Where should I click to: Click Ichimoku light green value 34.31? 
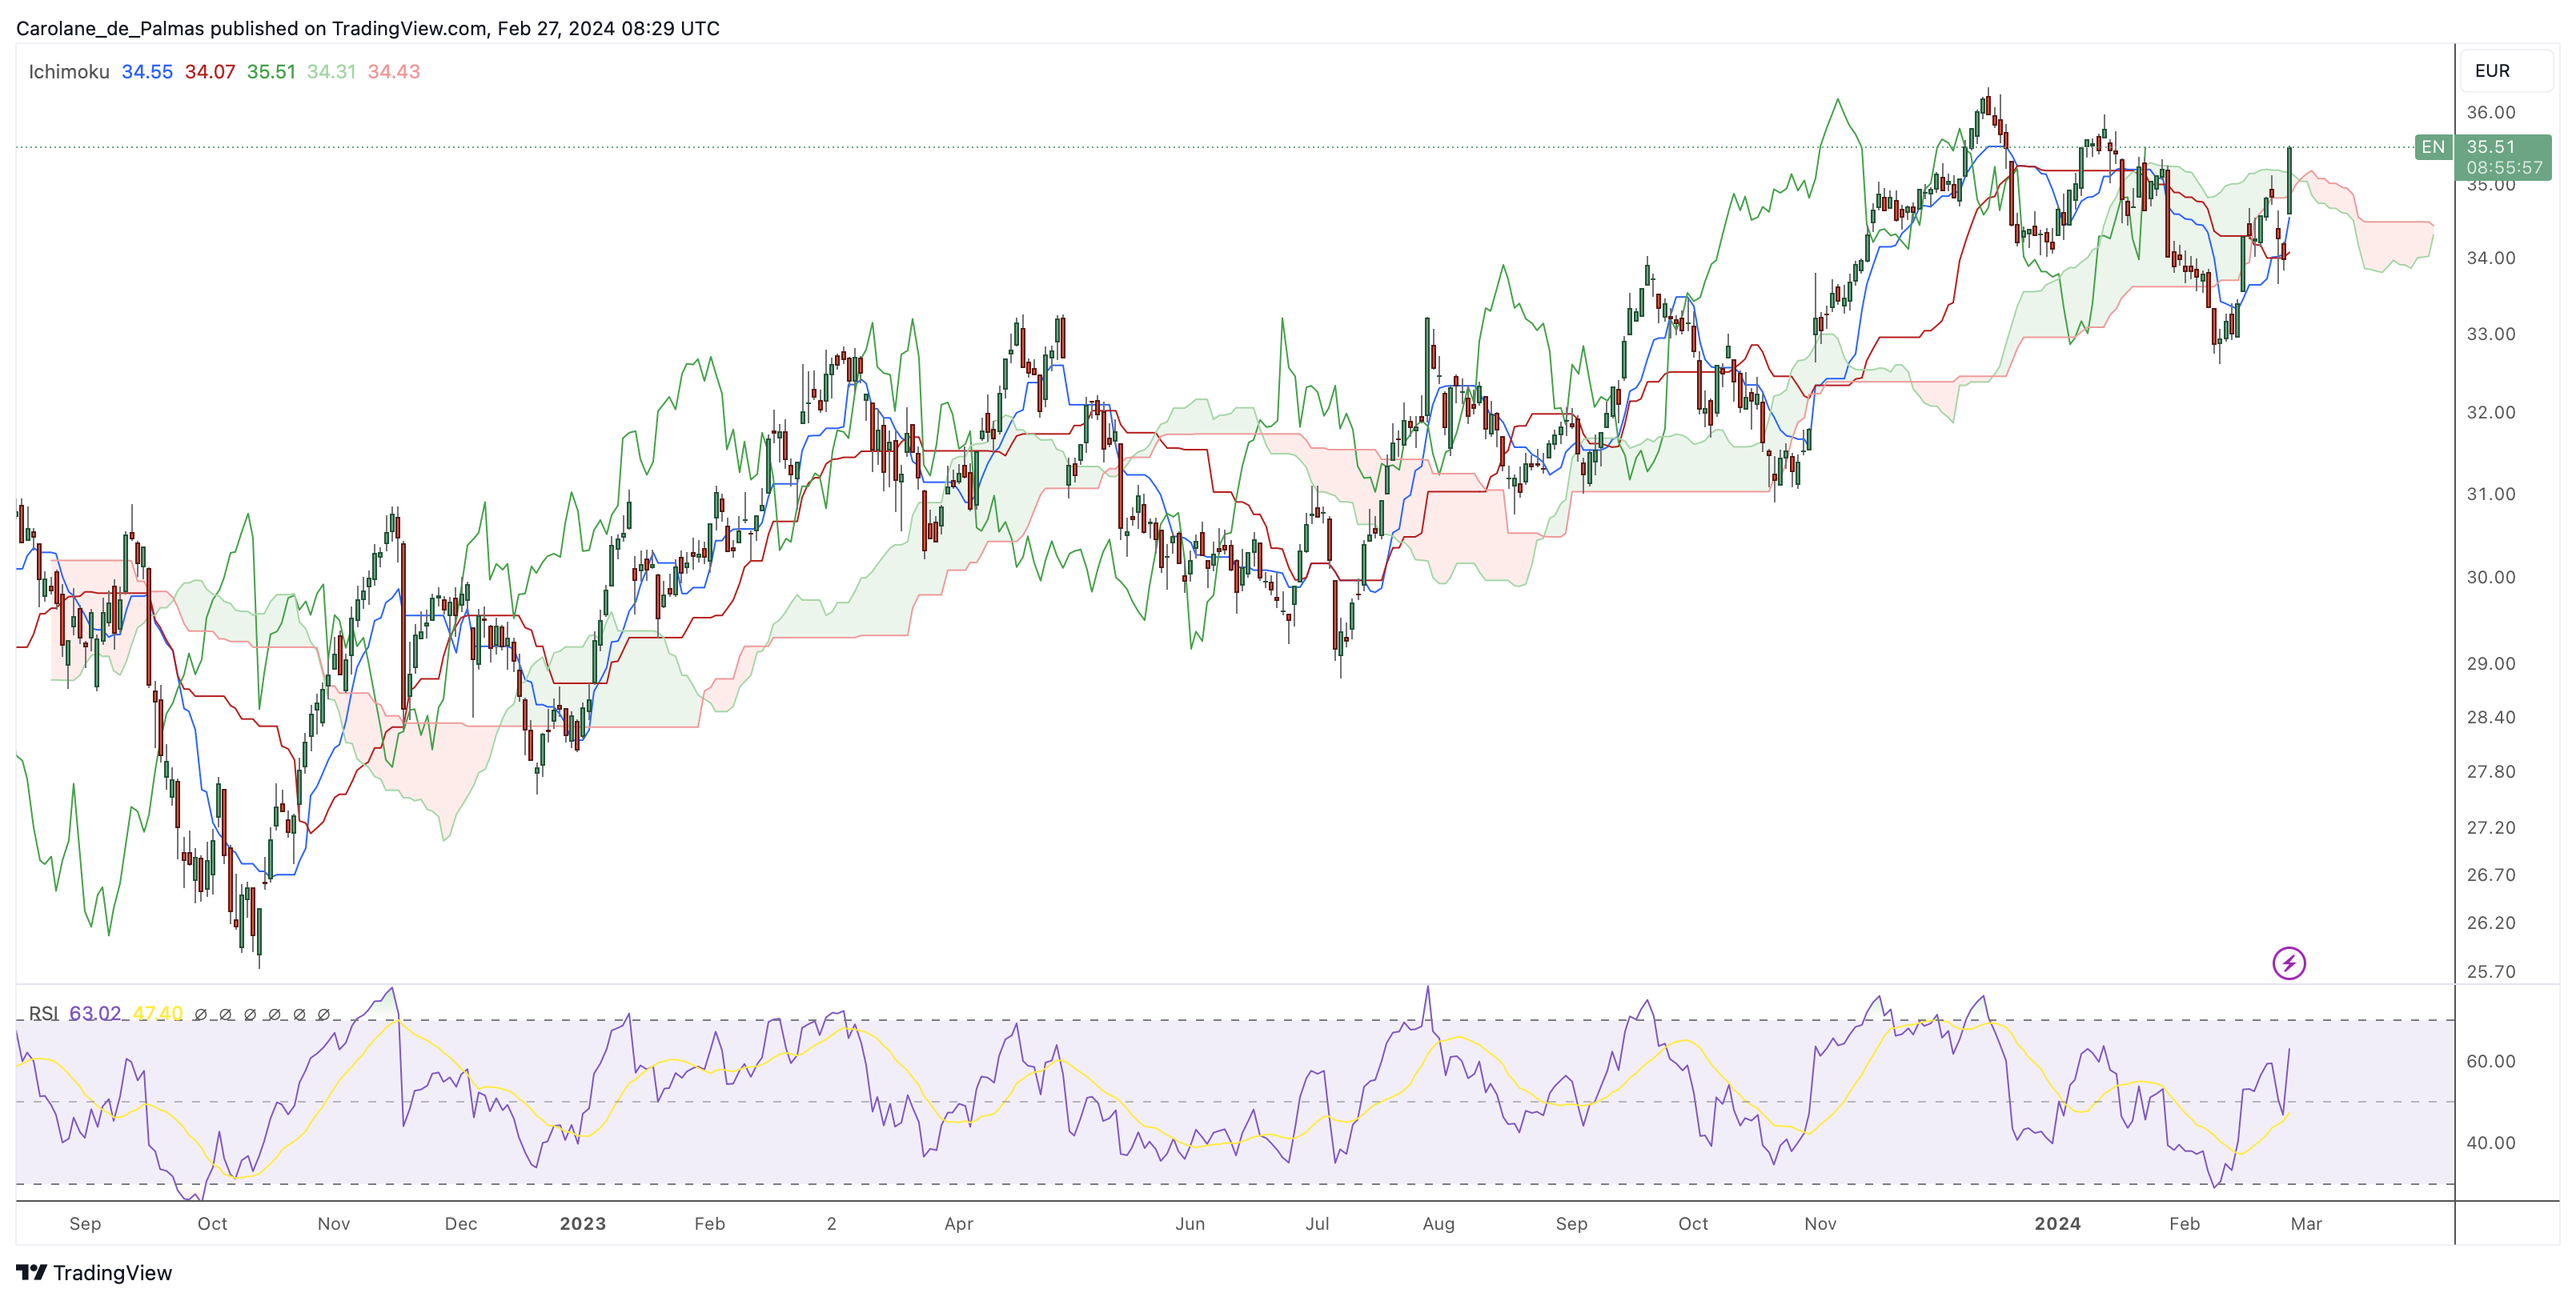[x=332, y=72]
